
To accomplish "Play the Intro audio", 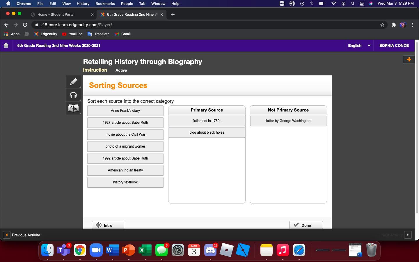I will tap(108, 225).
